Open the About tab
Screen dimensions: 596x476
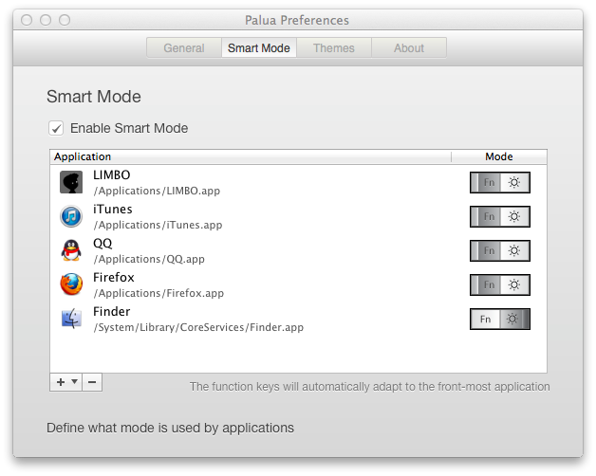[x=409, y=47]
